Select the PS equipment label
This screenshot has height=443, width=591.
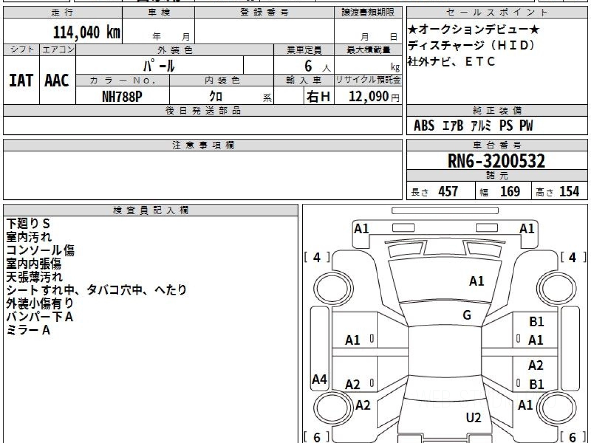[x=506, y=126]
